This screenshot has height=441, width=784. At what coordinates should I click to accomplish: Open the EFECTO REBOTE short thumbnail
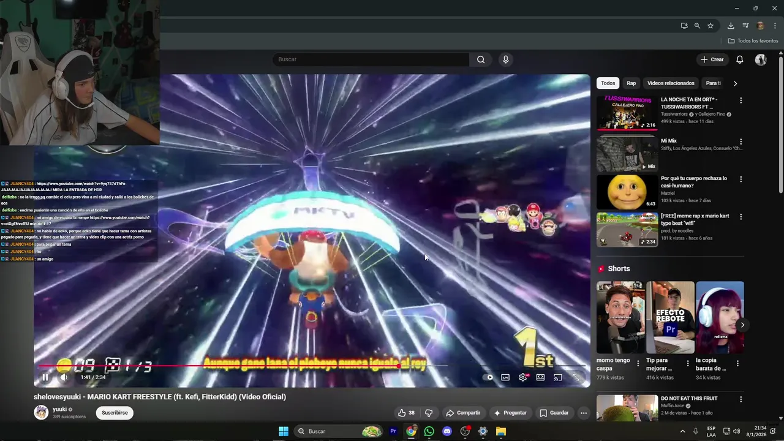670,317
